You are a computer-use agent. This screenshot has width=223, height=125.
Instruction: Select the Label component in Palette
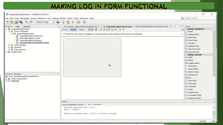pyautogui.click(x=190, y=57)
